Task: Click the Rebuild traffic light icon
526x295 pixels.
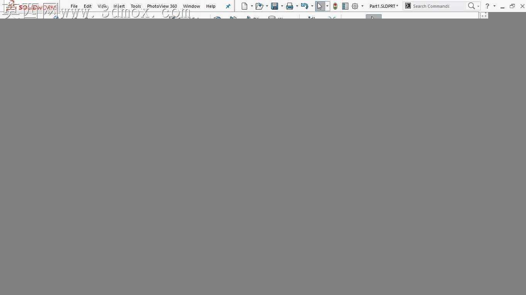Action: (335, 6)
